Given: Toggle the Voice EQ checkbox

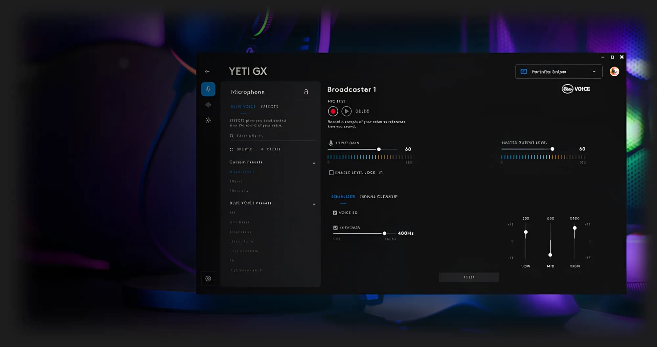Looking at the screenshot, I should click(335, 213).
